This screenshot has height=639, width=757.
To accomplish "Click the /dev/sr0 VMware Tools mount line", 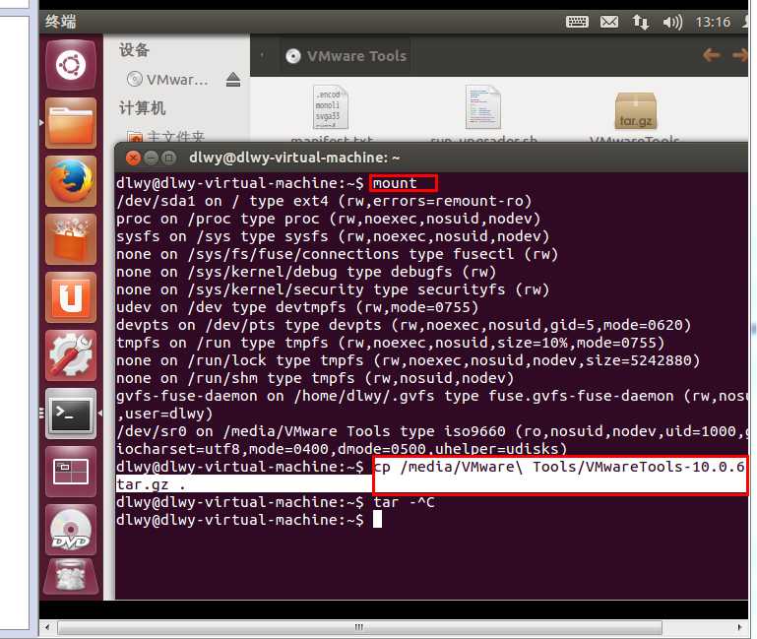I will pos(431,431).
